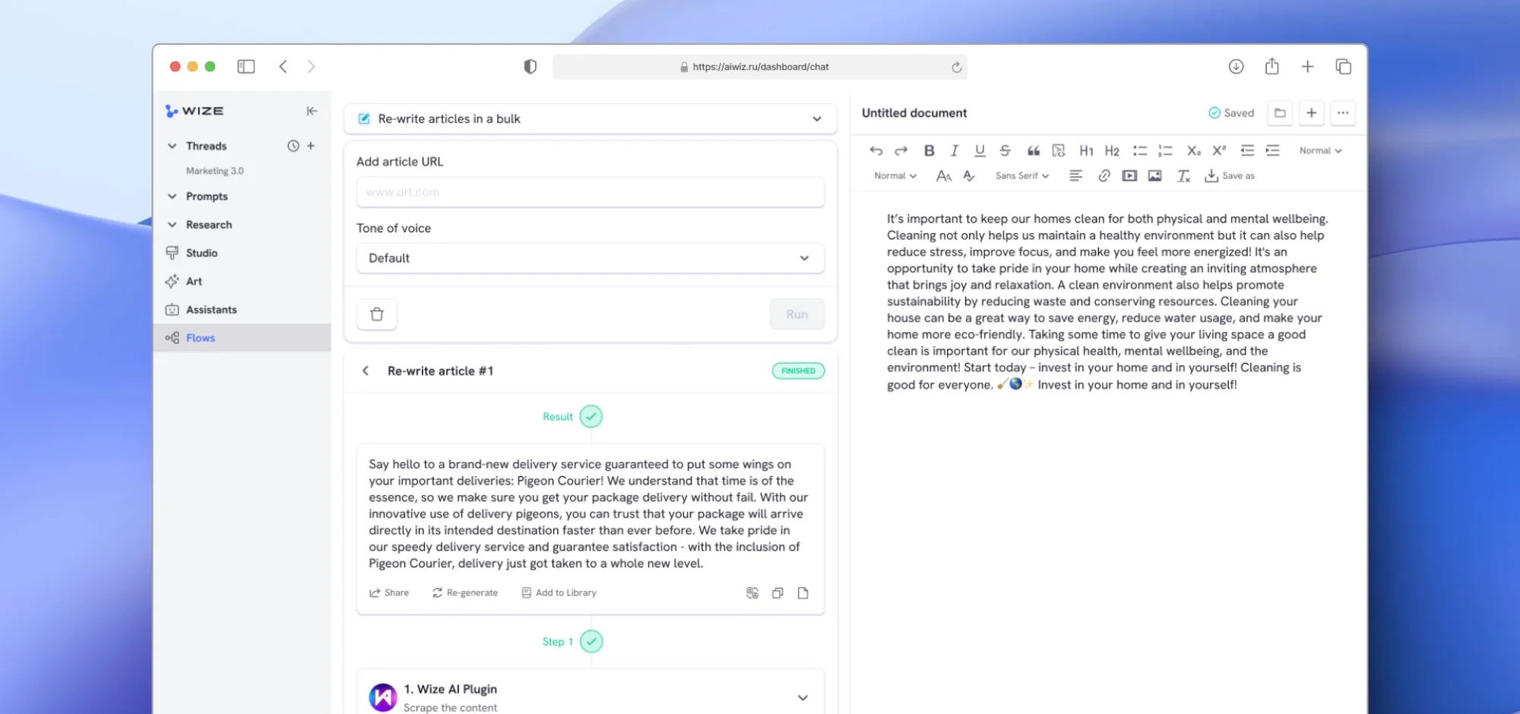Toggle blockquote formatting
1520x714 pixels.
pos(1033,150)
